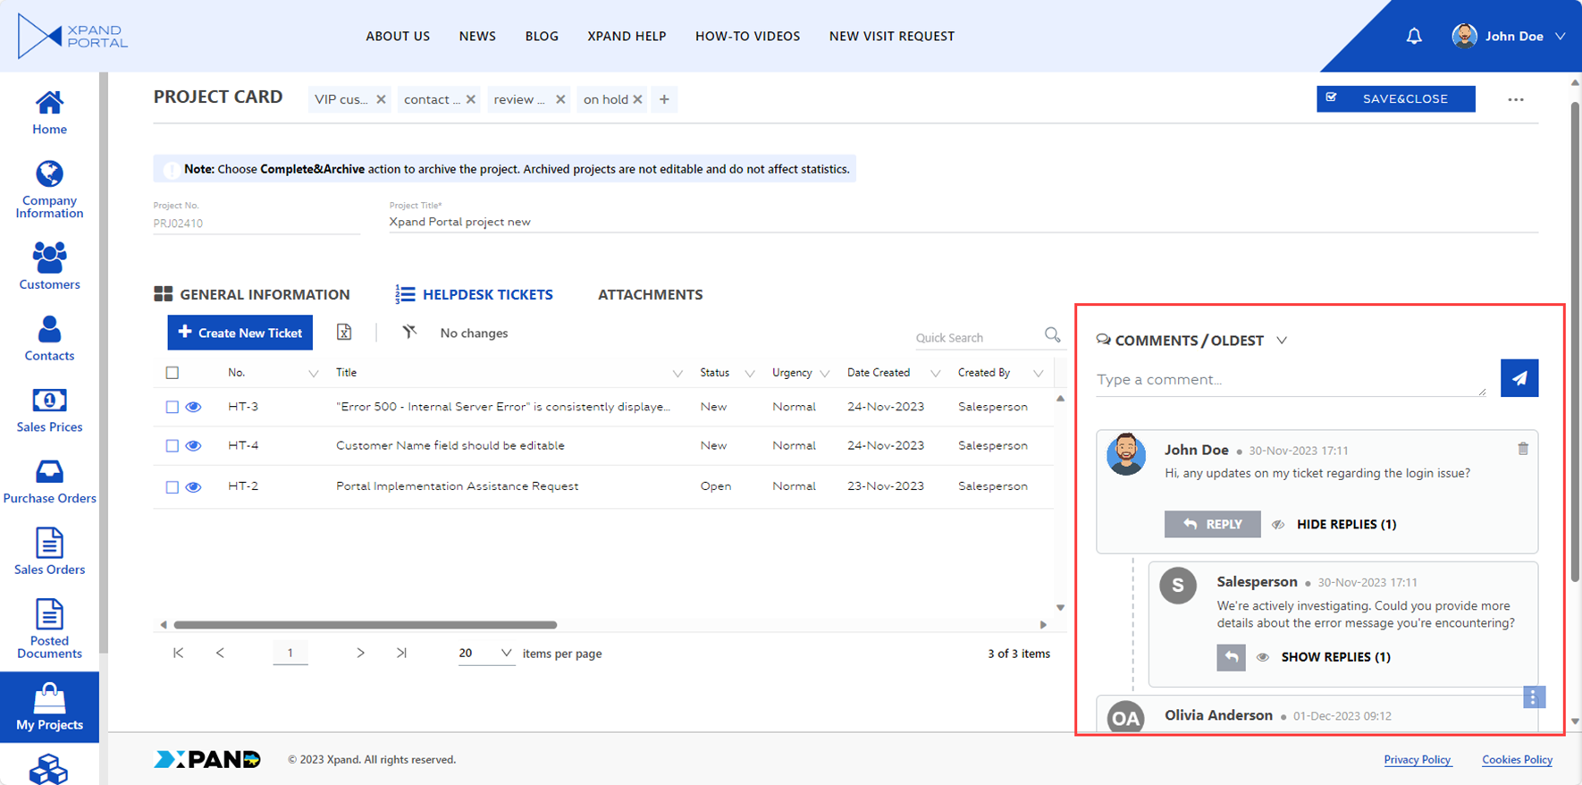Tick the select-all tickets checkbox
This screenshot has width=1582, height=785.
coord(173,373)
